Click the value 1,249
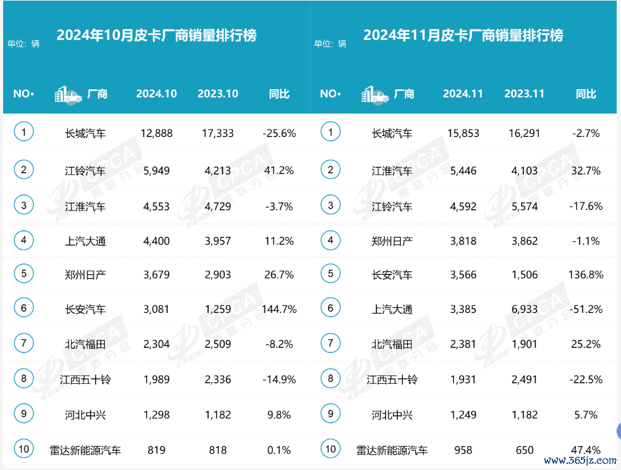This screenshot has height=470, width=621. [x=463, y=415]
